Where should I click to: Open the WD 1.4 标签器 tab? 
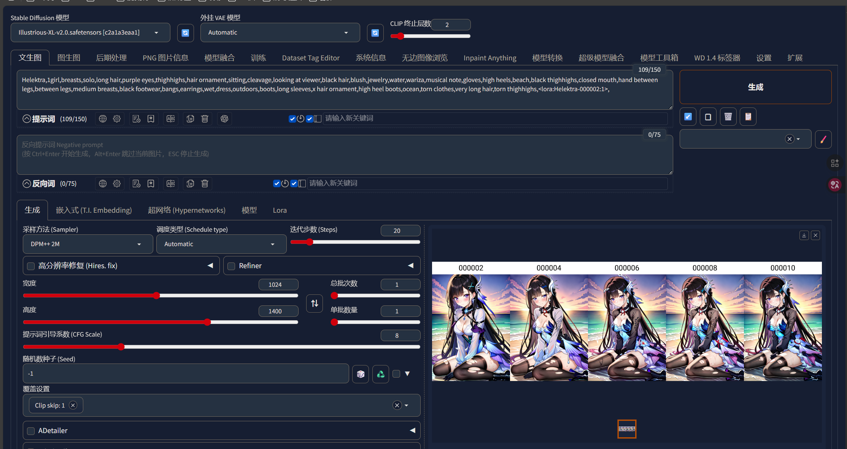[717, 58]
